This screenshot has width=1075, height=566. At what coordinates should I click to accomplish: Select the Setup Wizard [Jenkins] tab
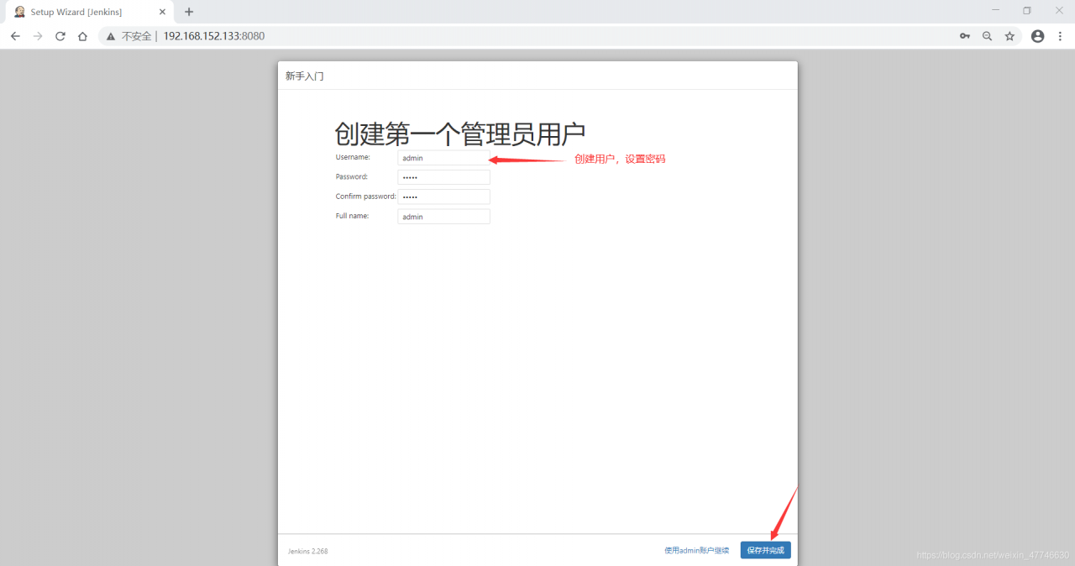[89, 12]
